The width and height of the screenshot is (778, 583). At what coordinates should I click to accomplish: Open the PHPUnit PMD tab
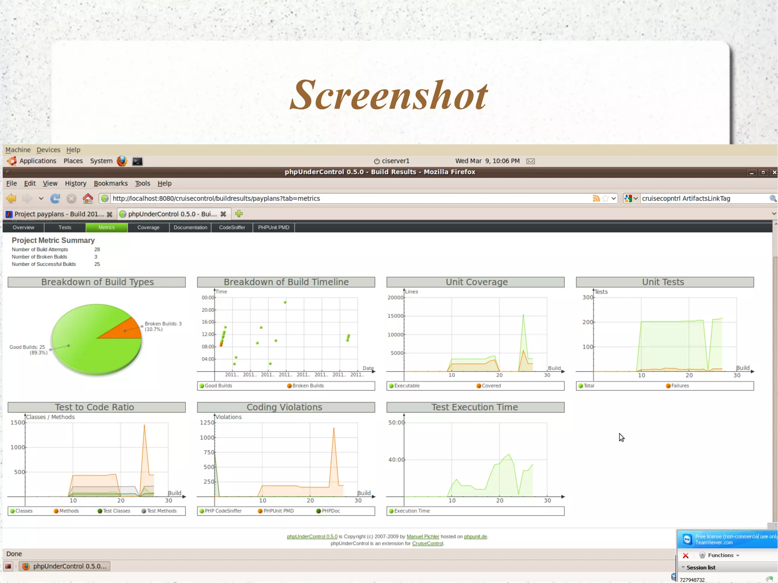274,228
